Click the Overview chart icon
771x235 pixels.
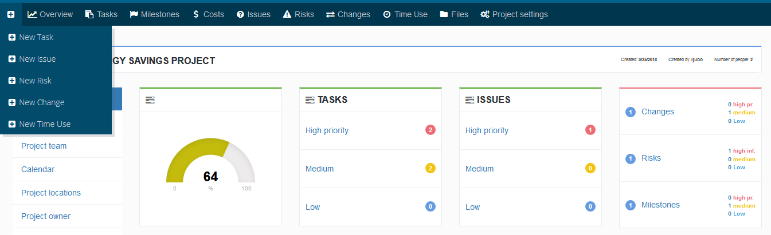[x=32, y=14]
